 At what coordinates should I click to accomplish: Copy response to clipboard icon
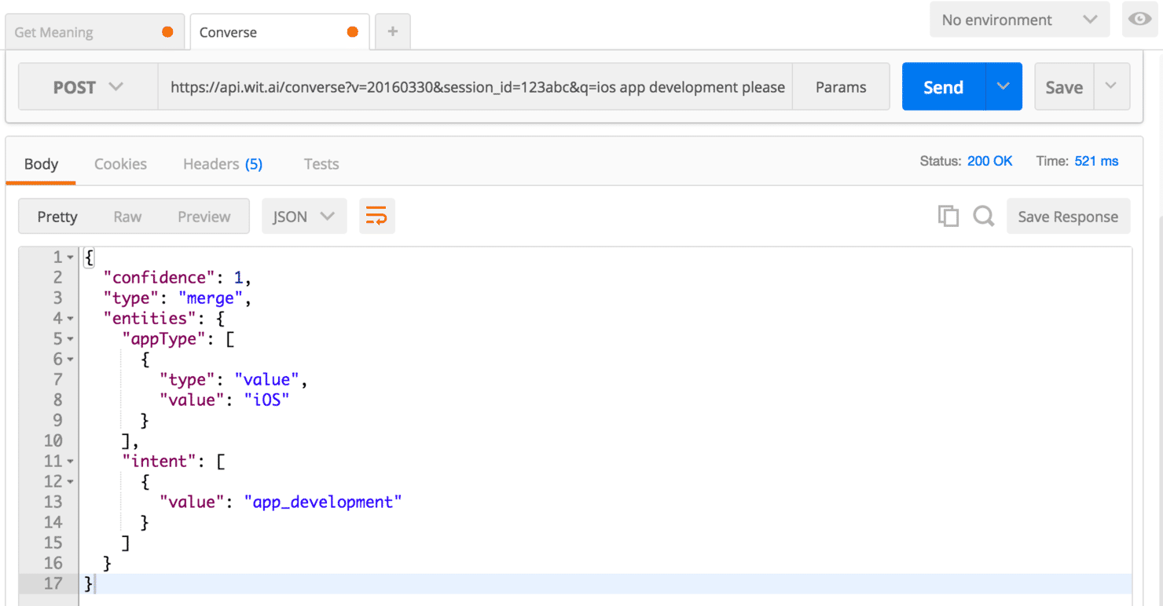pyautogui.click(x=948, y=216)
